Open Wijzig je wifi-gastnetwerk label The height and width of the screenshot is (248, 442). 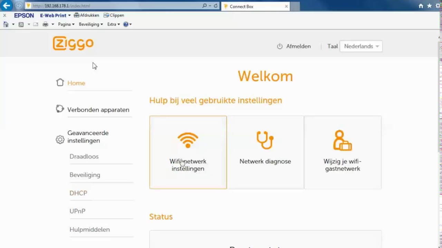tap(343, 165)
